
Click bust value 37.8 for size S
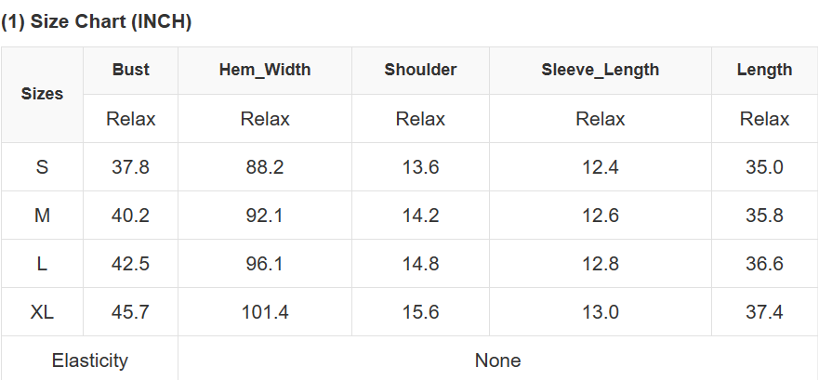pos(130,167)
